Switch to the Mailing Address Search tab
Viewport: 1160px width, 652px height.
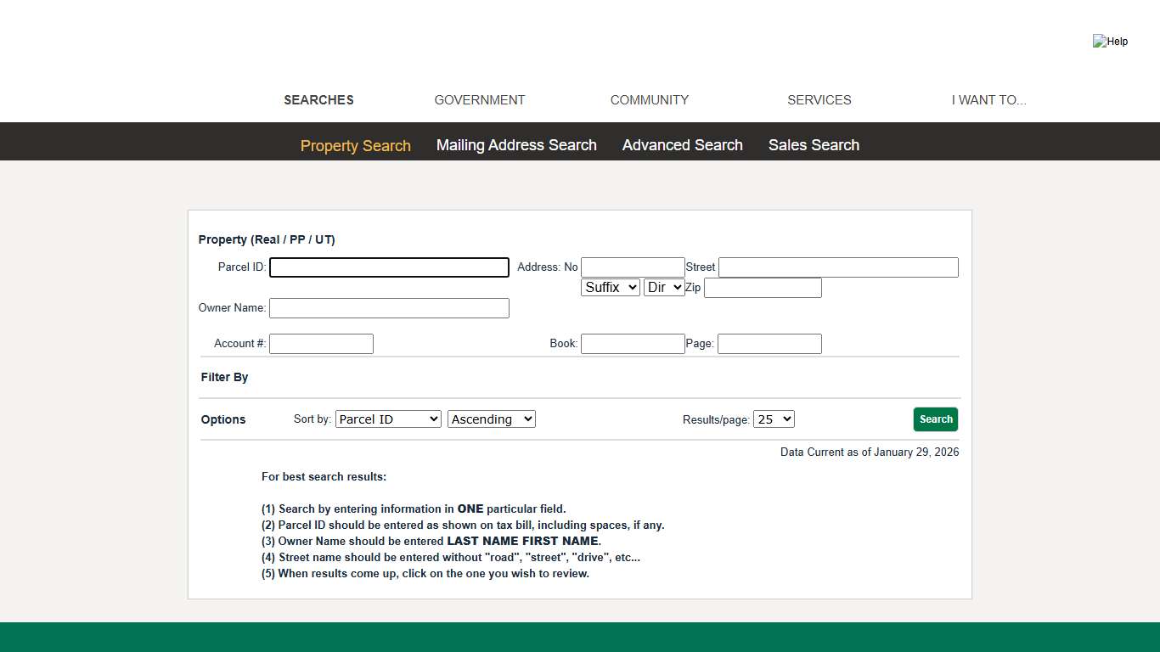click(x=516, y=145)
